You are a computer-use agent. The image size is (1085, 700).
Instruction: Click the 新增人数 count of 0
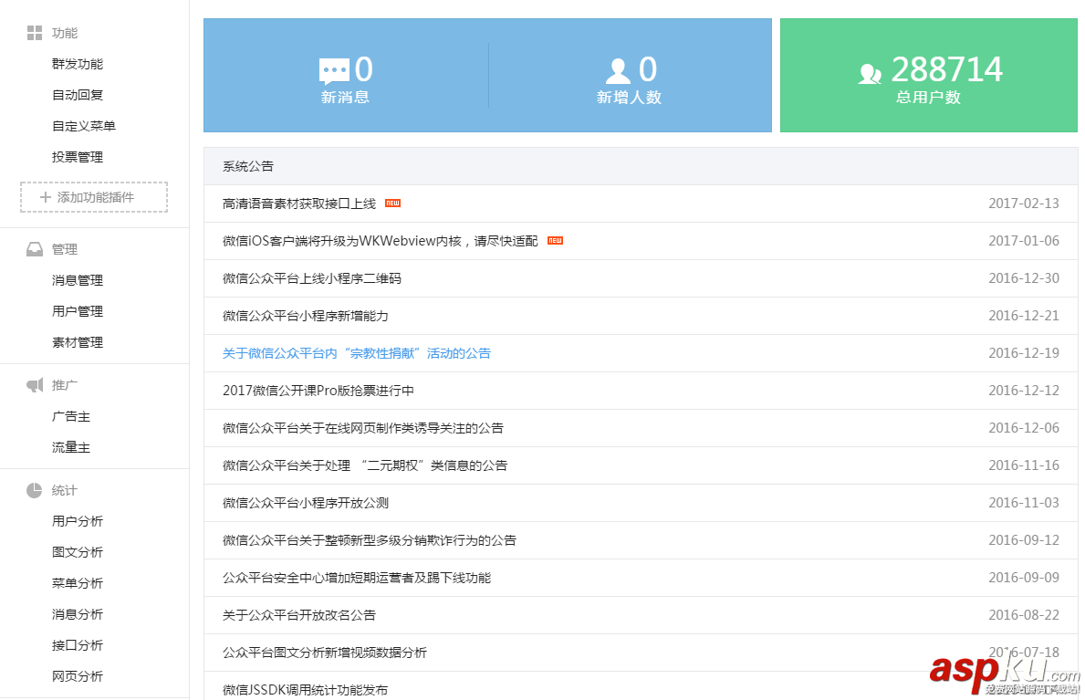point(648,69)
